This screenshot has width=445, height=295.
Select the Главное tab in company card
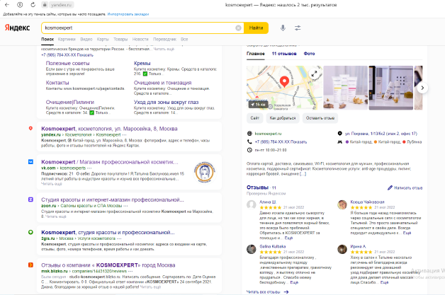pos(255,54)
